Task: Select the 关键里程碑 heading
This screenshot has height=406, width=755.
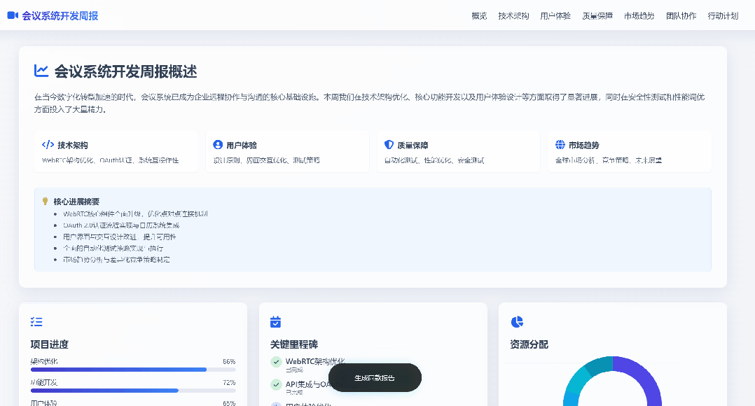Action: [294, 344]
